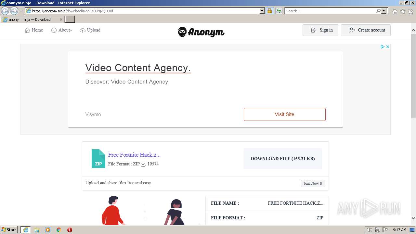Click the vertical scrollbar thumb
416x234 pixels.
[x=413, y=76]
